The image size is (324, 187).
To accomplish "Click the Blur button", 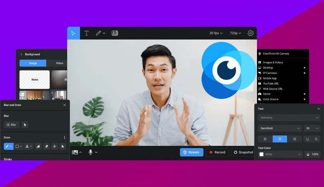I will (x=12, y=125).
